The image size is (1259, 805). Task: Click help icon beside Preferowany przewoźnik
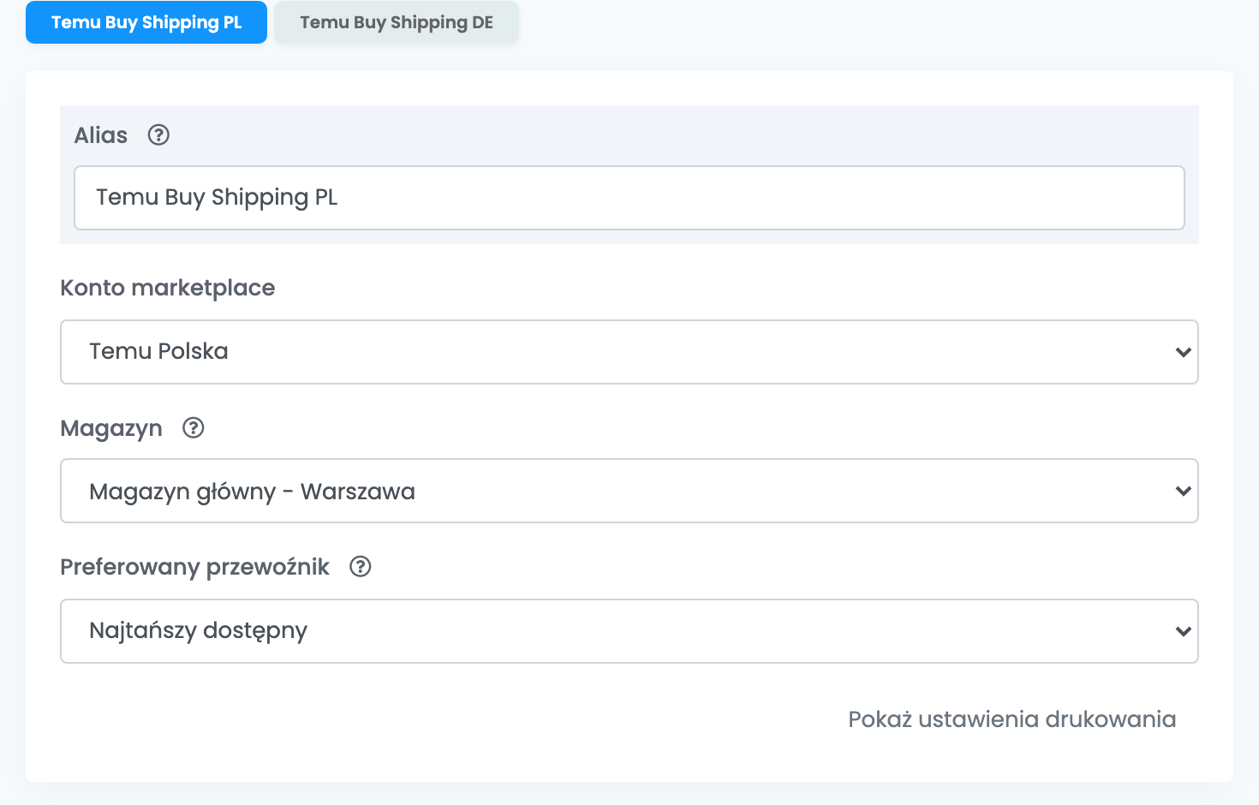click(x=361, y=566)
